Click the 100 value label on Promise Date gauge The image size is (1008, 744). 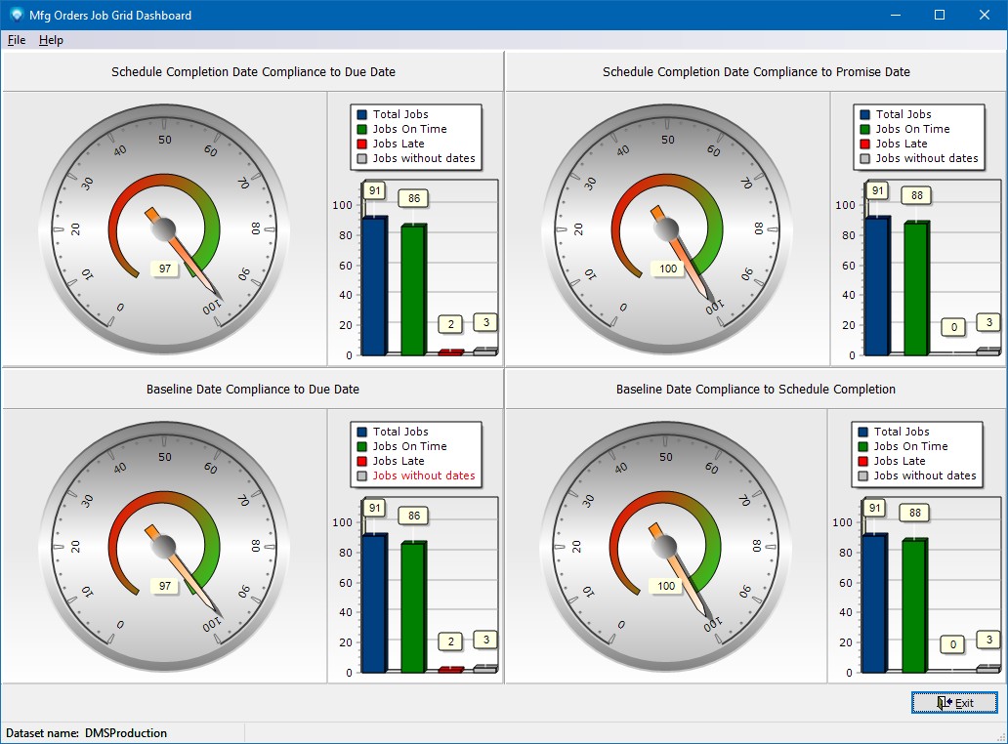pyautogui.click(x=667, y=269)
